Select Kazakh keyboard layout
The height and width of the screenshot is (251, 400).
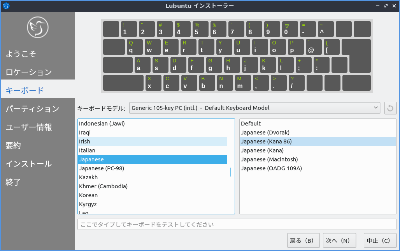point(152,177)
